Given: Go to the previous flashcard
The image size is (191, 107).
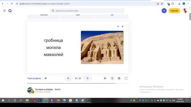Looking at the screenshot, I should coord(68,78).
